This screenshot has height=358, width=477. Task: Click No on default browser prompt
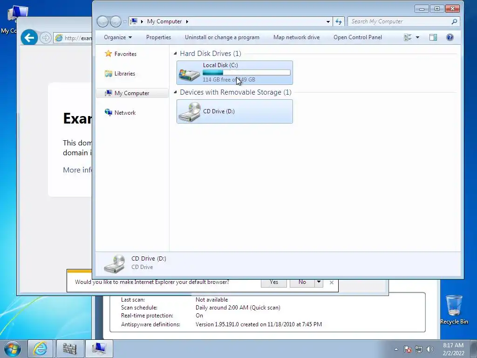click(302, 282)
